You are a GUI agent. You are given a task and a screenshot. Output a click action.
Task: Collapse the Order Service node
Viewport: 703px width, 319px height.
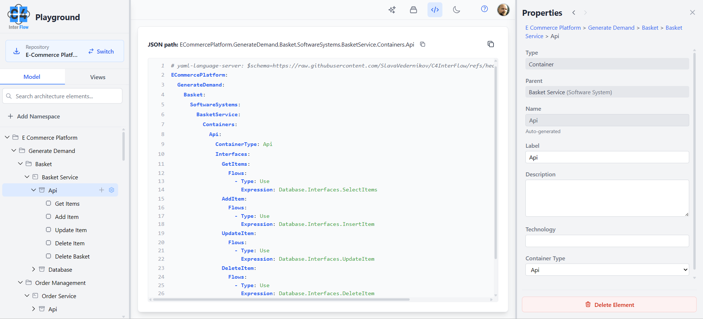27,296
